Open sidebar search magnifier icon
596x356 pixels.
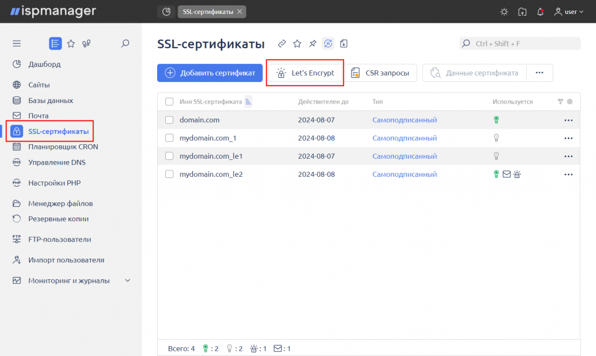click(x=125, y=43)
